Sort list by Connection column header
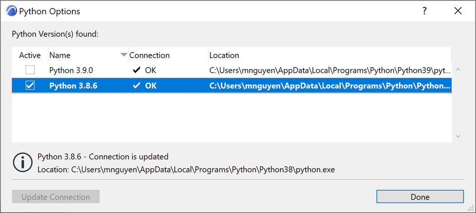The height and width of the screenshot is (213, 476). tap(149, 55)
